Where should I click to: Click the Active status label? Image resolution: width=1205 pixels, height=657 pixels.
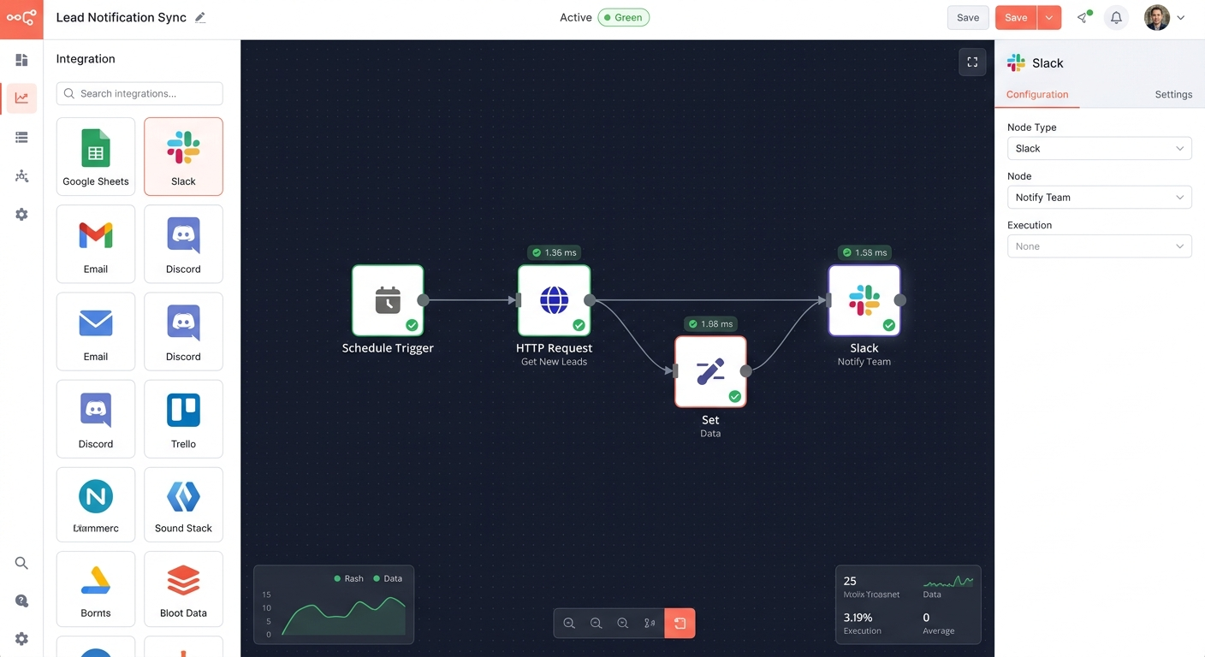point(576,17)
